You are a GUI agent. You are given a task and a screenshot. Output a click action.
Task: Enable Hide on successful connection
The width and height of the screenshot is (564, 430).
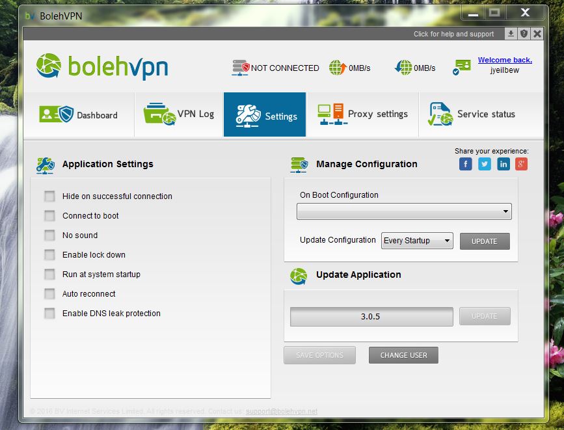[x=49, y=196]
